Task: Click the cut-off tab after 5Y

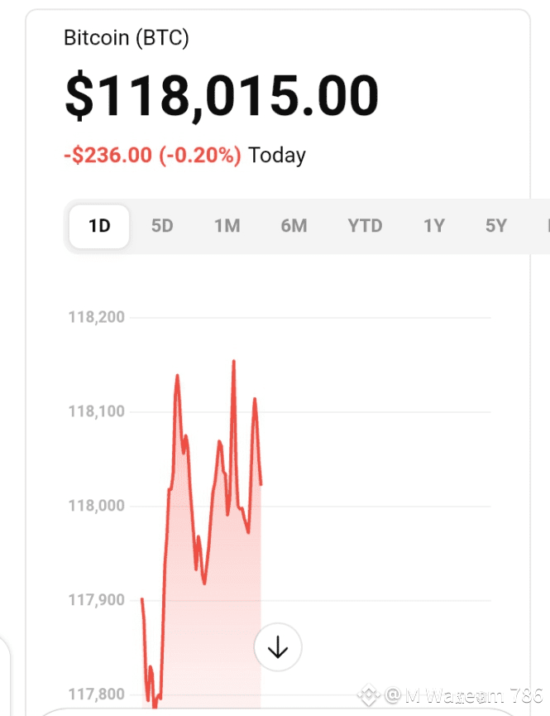Action: coord(548,226)
